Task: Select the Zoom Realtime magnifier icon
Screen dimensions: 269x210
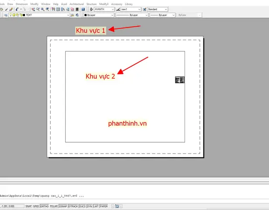Action: (x=38, y=9)
